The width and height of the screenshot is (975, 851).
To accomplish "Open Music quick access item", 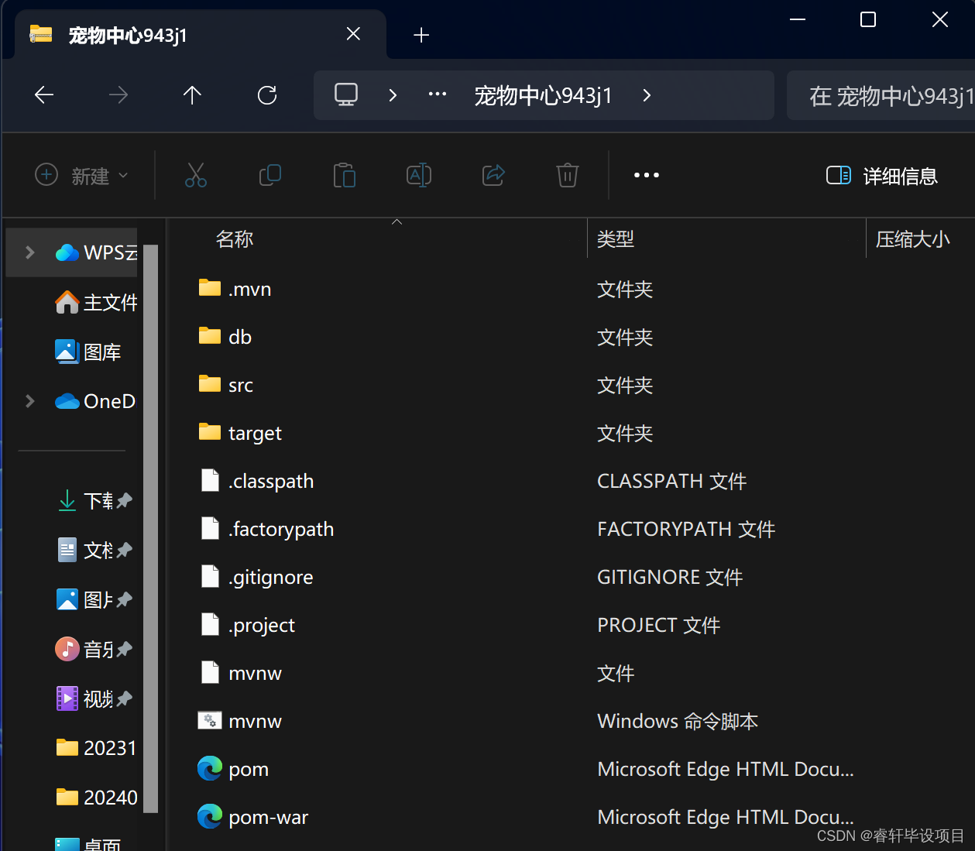I will tap(94, 649).
